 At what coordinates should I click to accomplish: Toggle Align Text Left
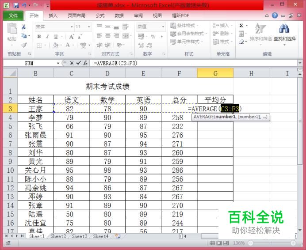click(x=99, y=36)
